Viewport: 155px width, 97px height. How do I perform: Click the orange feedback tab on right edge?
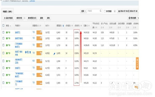[137, 63]
